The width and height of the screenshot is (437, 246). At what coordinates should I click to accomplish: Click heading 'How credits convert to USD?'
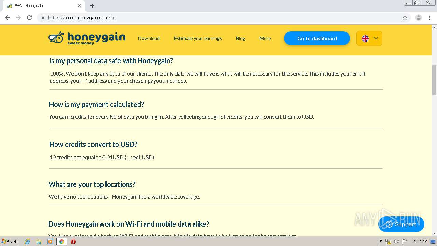[x=93, y=145]
